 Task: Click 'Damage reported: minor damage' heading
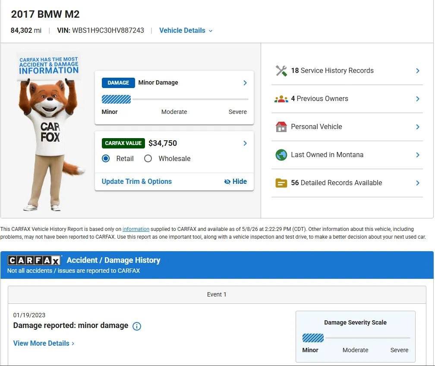71,325
